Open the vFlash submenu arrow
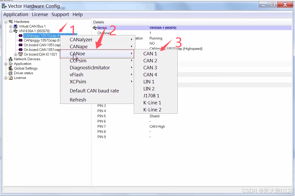Image resolution: width=295 pixels, height=196 pixels. 131,75
